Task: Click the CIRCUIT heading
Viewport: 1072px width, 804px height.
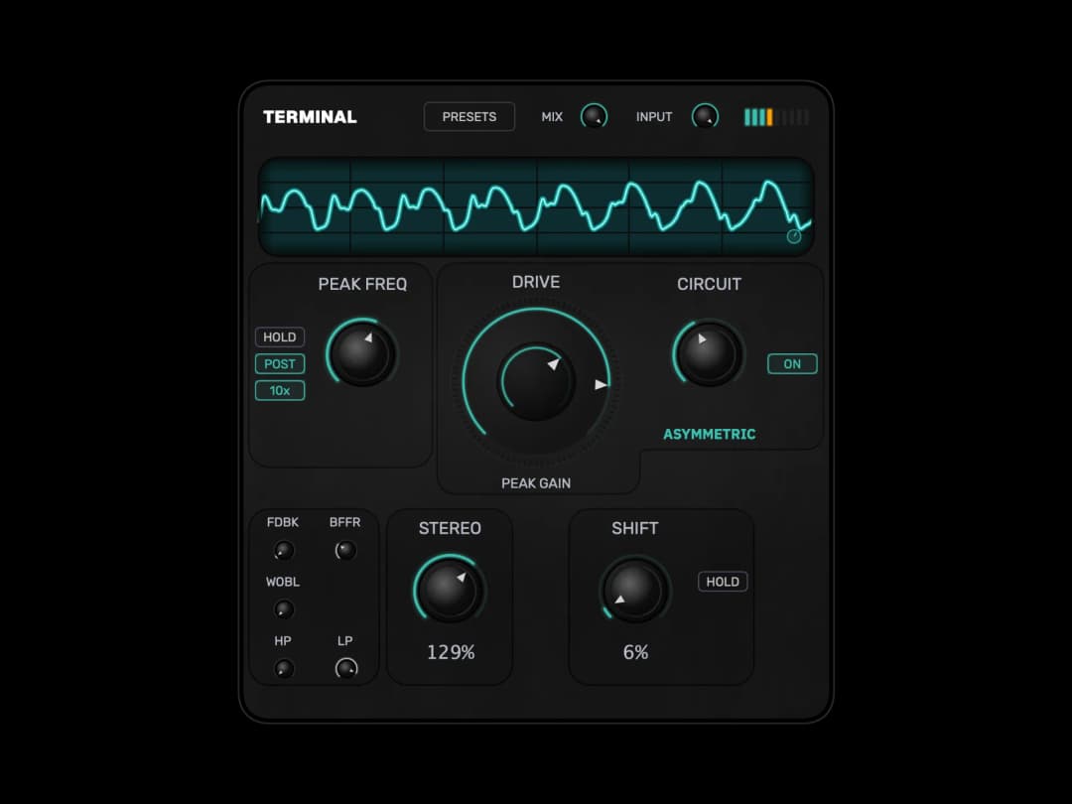Action: click(709, 285)
